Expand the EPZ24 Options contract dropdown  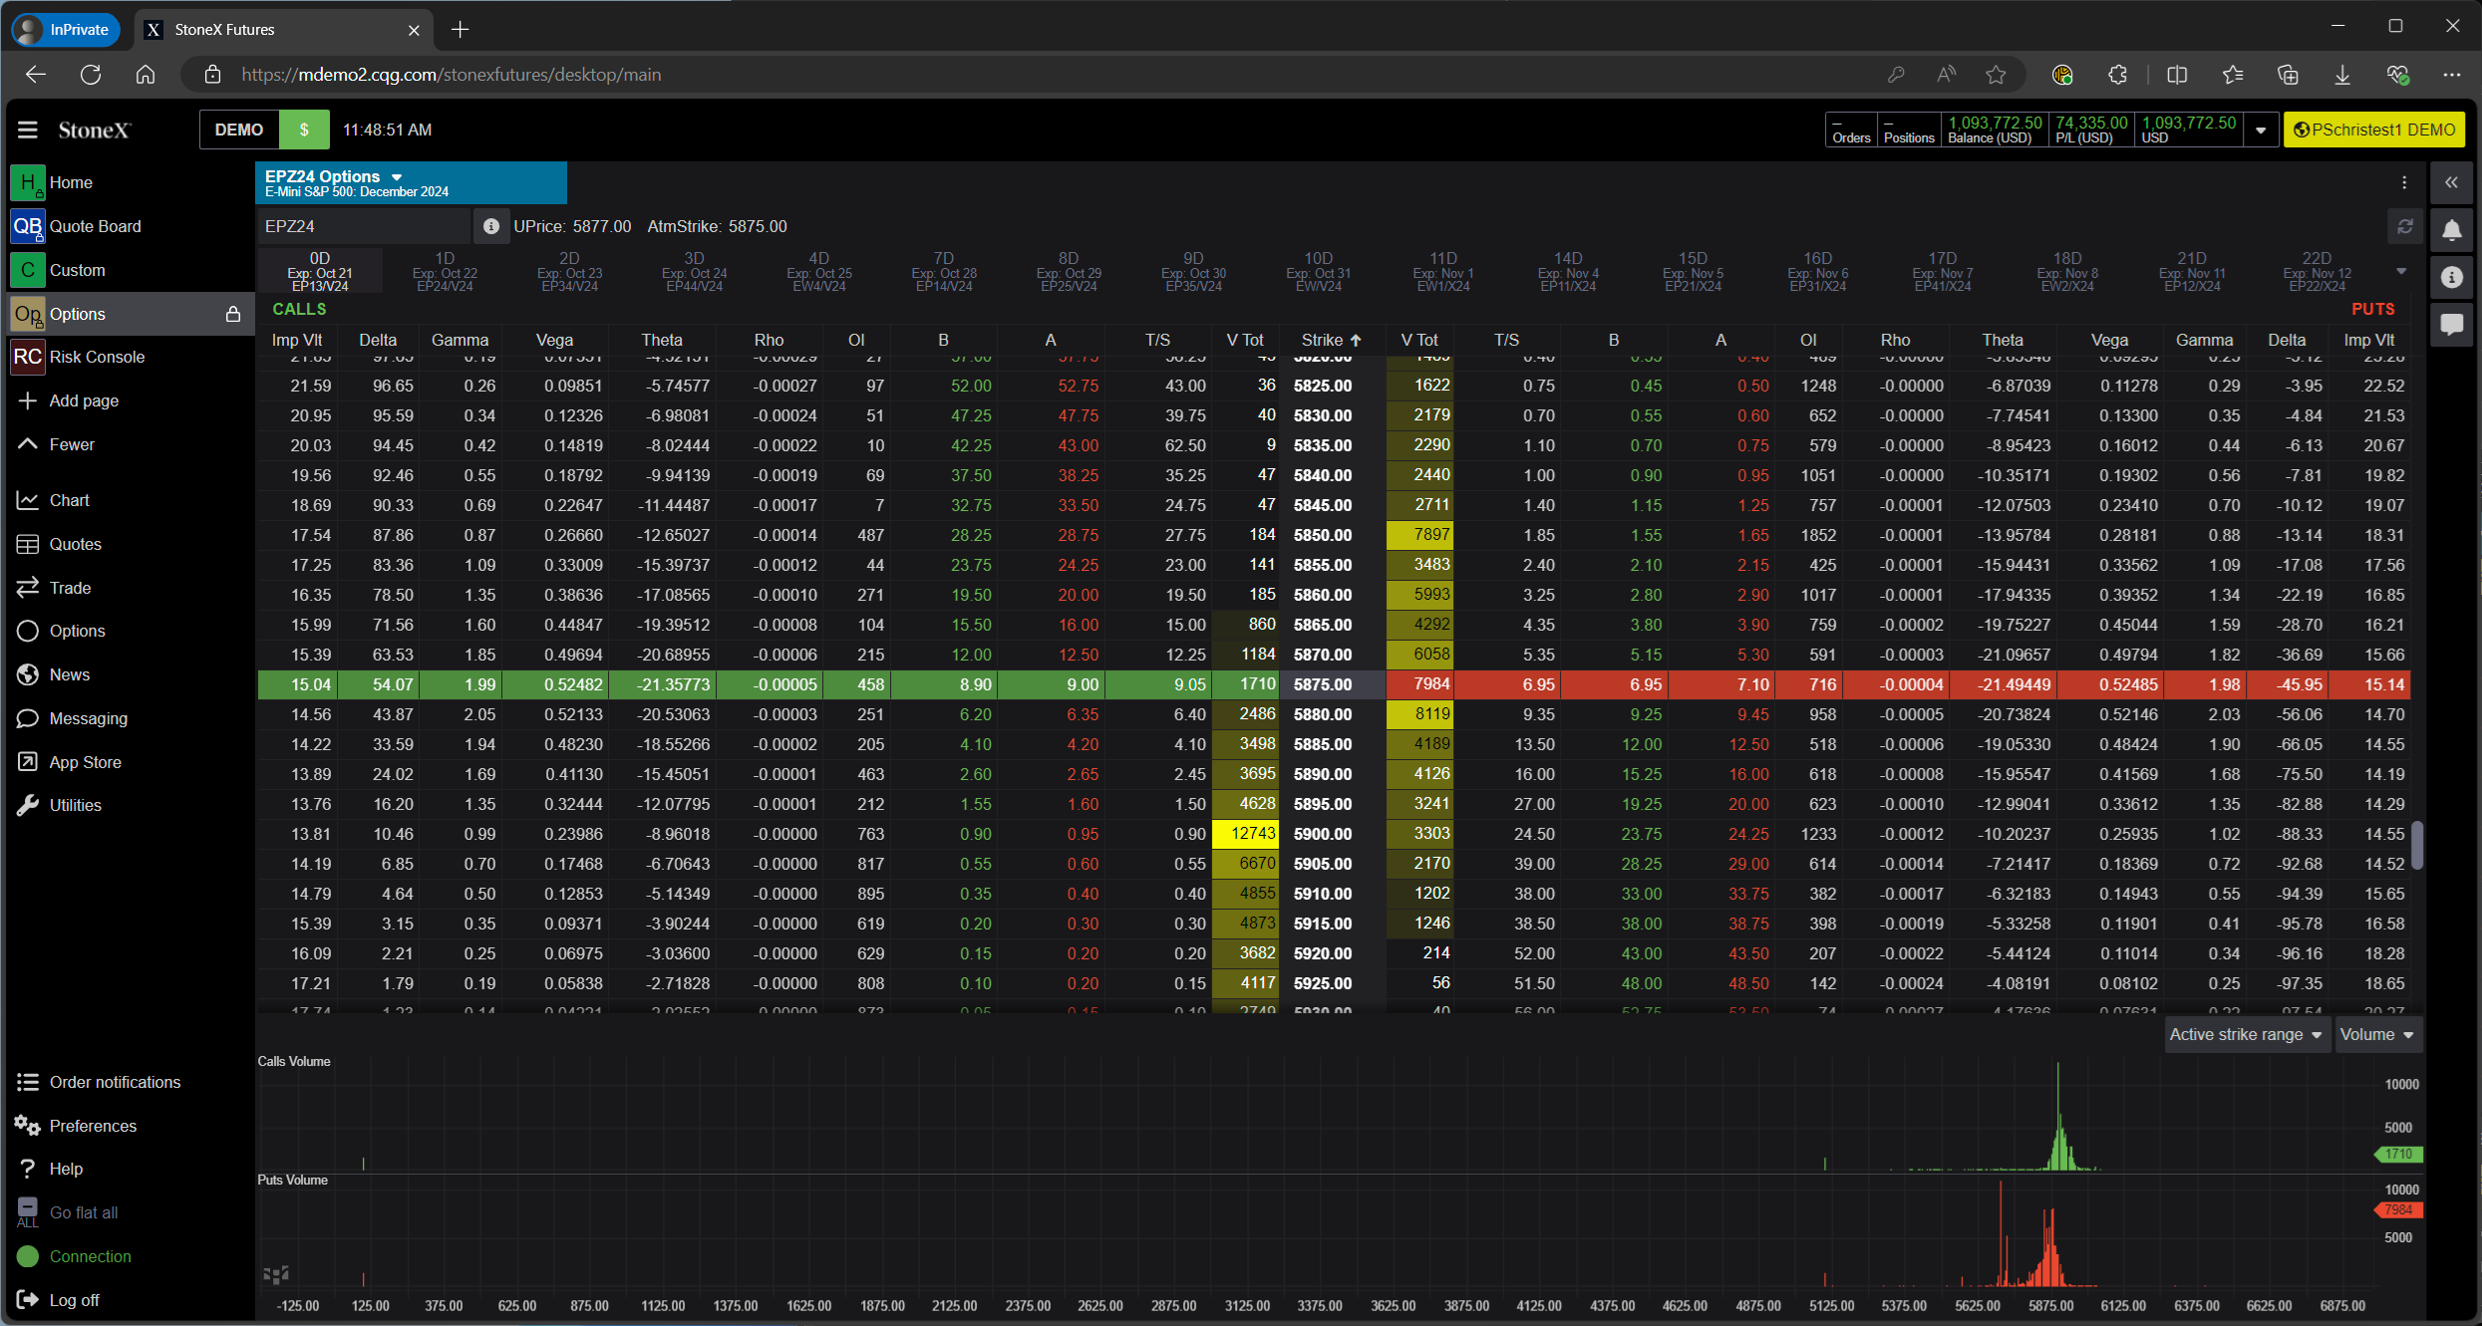click(397, 175)
